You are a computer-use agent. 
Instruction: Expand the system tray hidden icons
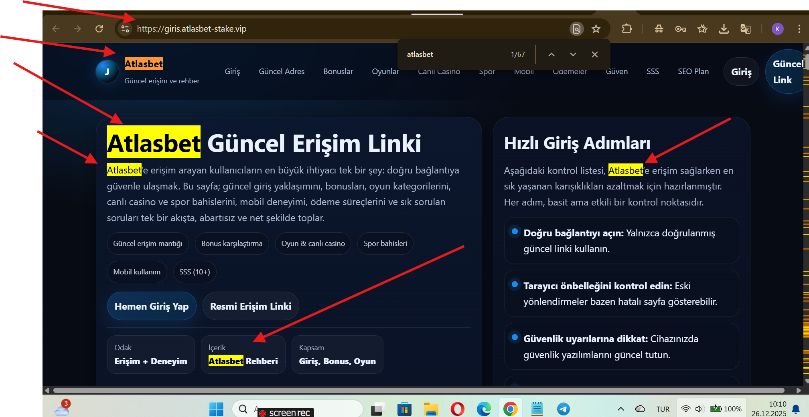point(620,409)
